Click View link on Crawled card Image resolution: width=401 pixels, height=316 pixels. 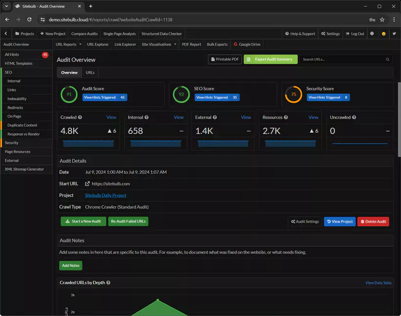[111, 118]
